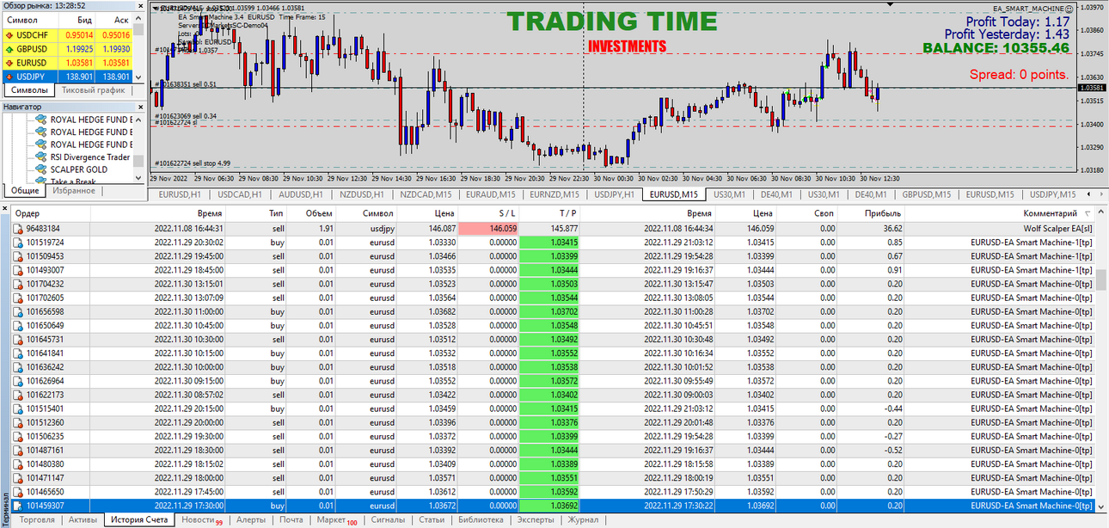
Task: Open the sort arrow beside Комментарий column
Action: [1088, 213]
